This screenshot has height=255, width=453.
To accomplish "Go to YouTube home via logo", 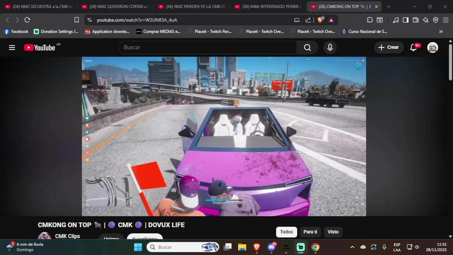I will click(x=40, y=47).
